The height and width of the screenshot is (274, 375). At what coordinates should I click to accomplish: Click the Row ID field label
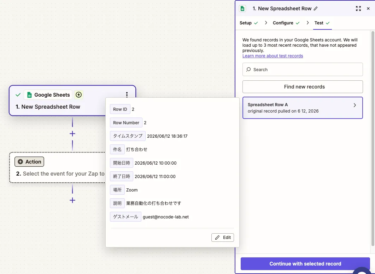(120, 109)
